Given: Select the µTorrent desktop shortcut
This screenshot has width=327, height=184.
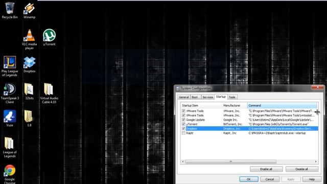Looking at the screenshot, I should pyautogui.click(x=49, y=37).
